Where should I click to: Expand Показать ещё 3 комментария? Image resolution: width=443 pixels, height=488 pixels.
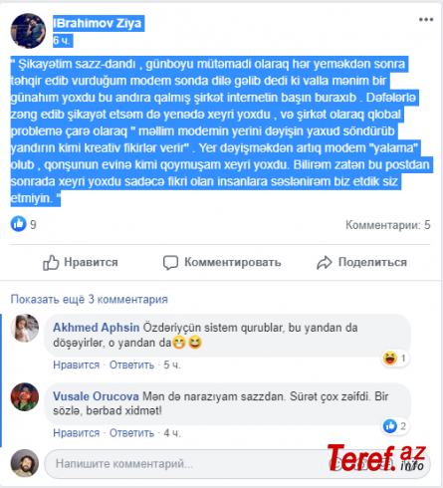[90, 300]
